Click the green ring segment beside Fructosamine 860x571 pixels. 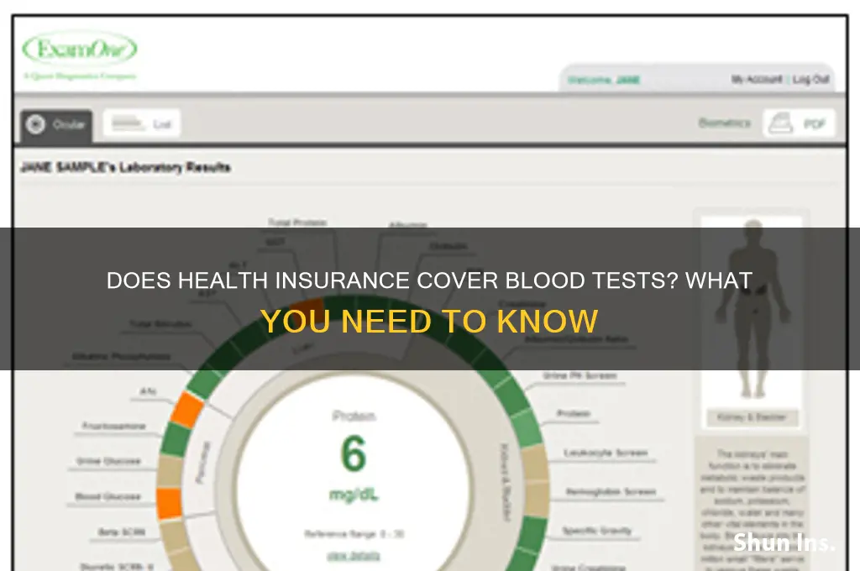[x=176, y=440]
